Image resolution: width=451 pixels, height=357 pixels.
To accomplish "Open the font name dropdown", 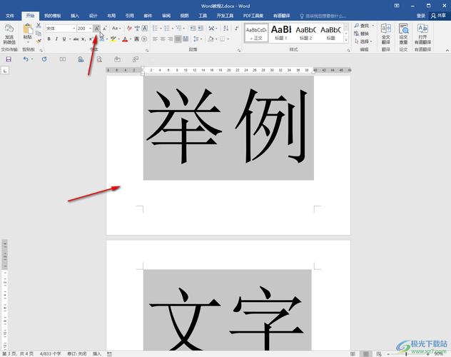I will tap(74, 28).
